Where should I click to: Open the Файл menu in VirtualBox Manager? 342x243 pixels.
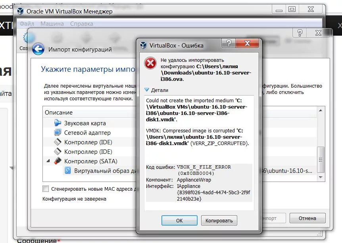[x=27, y=23]
